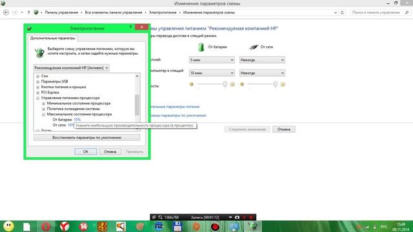Open the red '14' app on taskbar

[83, 226]
